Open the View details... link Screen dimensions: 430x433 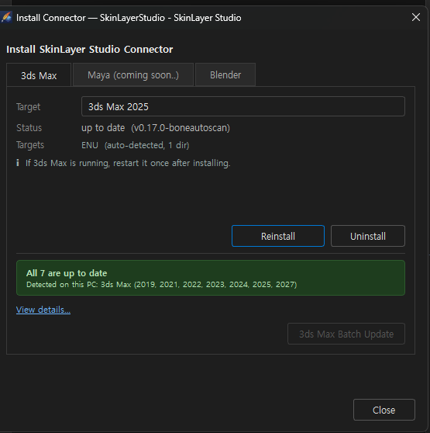pos(43,310)
